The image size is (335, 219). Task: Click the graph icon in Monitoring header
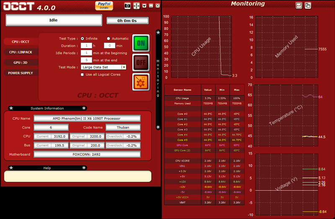tap(299, 5)
